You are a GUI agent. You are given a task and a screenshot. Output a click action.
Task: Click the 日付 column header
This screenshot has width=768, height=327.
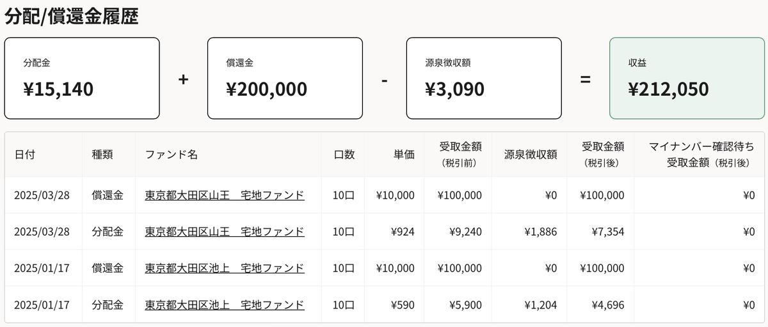point(25,155)
